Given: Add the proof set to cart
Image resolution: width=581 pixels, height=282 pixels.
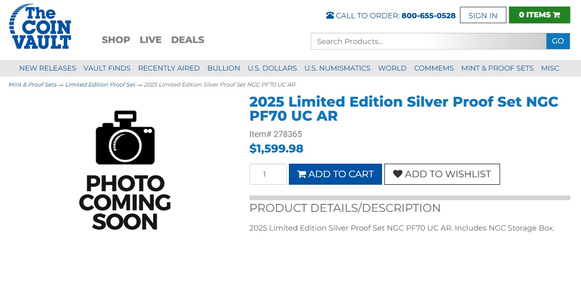Looking at the screenshot, I should click(335, 174).
